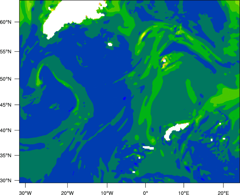Click the 30°N latitude label

[6, 181]
